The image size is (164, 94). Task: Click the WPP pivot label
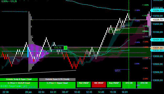118,30
